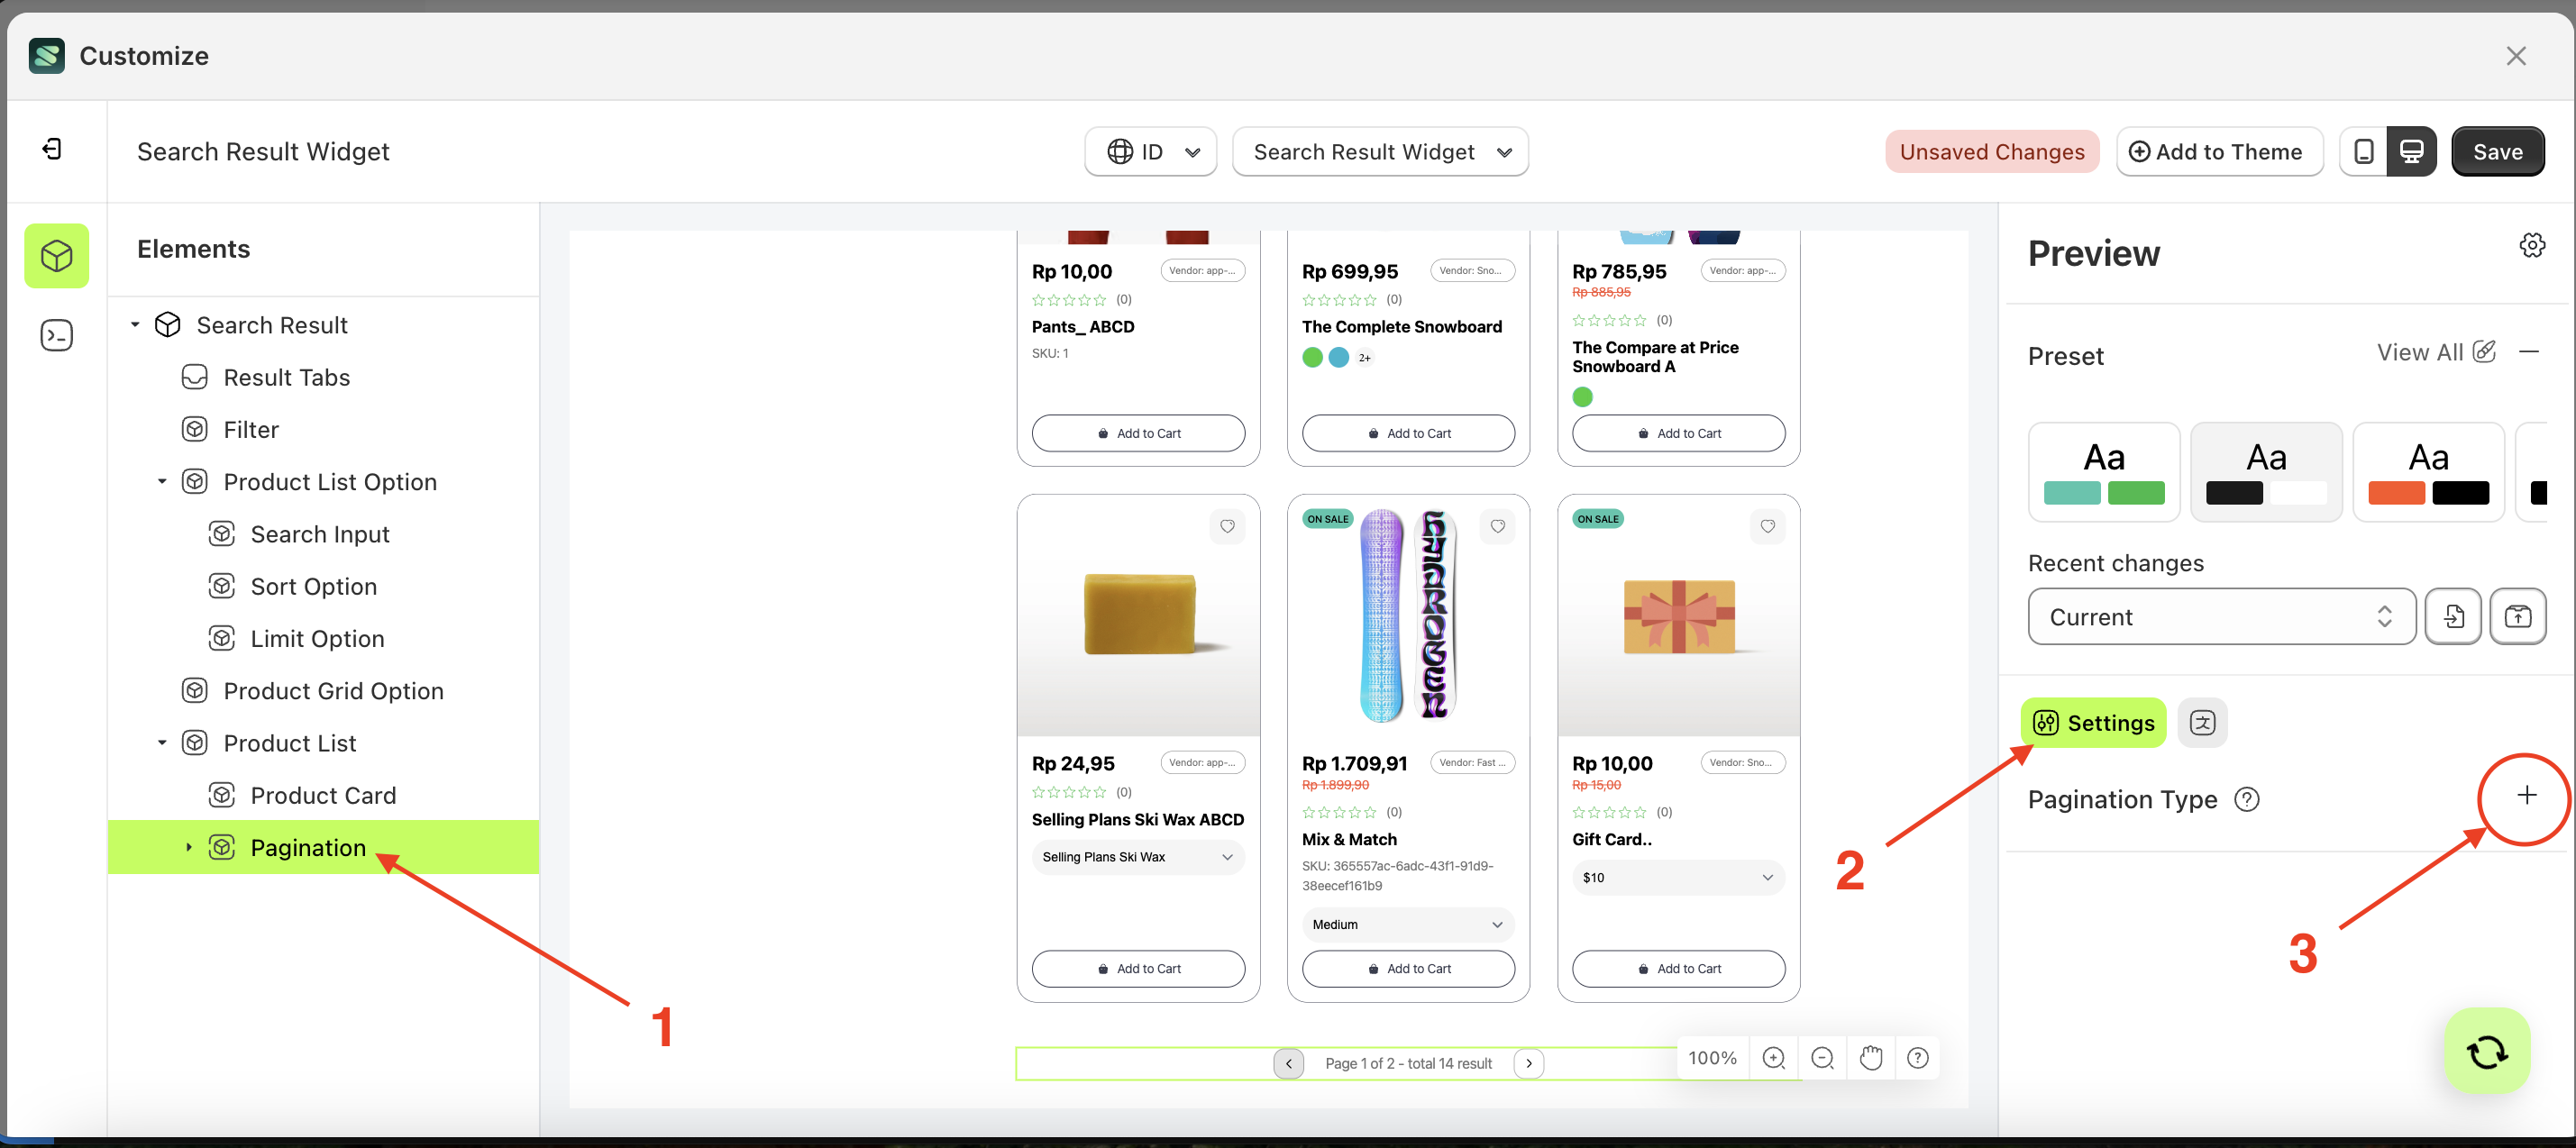Open the Settings tab
Viewport: 2576px width, 1148px height.
[x=2093, y=723]
